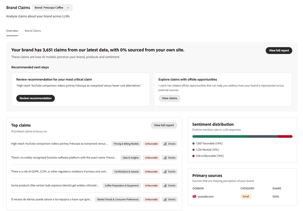This screenshot has width=303, height=211.
Task: Click Unfavorable badge on Market Trends row
Action: [x=151, y=199]
